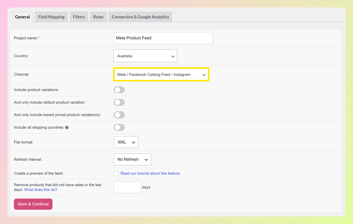Open the Country dropdown showing Australia
Viewport: 353px width, 224px height.
pos(145,56)
